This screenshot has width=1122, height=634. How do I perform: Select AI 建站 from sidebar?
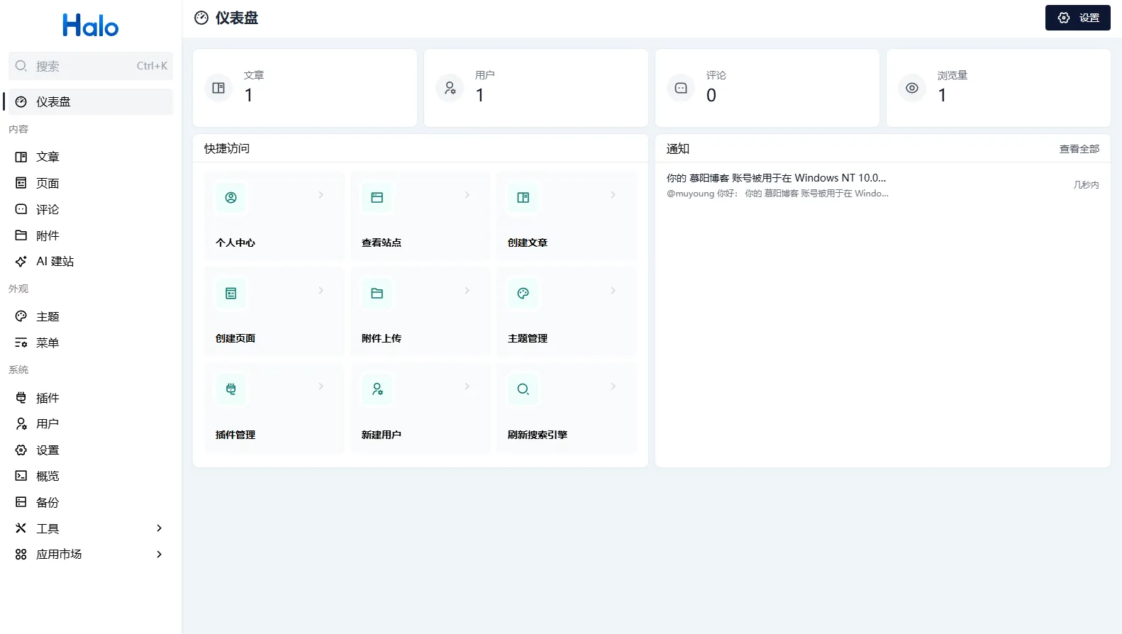coord(55,262)
